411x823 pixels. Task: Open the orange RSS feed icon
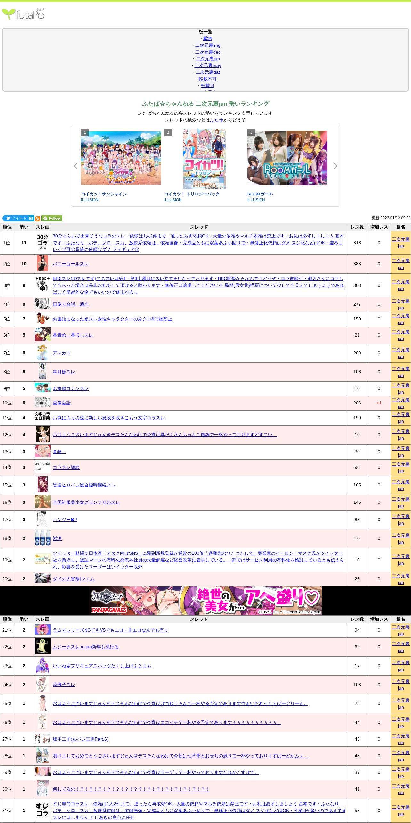pyautogui.click(x=38, y=219)
